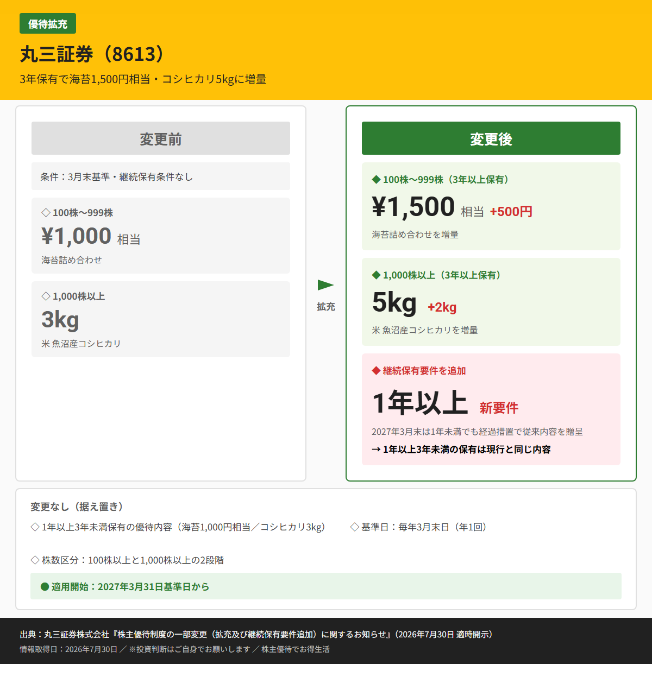This screenshot has width=652, height=677.
Task: Click 米 魚沼産コシヒカリを増量 description
Action: click(x=425, y=330)
